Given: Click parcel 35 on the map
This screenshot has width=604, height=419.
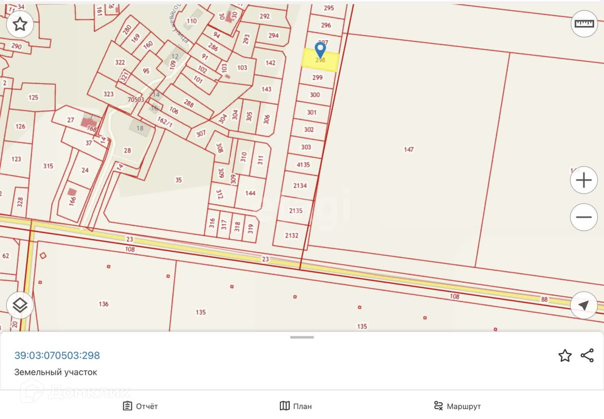Looking at the screenshot, I should click(x=178, y=180).
